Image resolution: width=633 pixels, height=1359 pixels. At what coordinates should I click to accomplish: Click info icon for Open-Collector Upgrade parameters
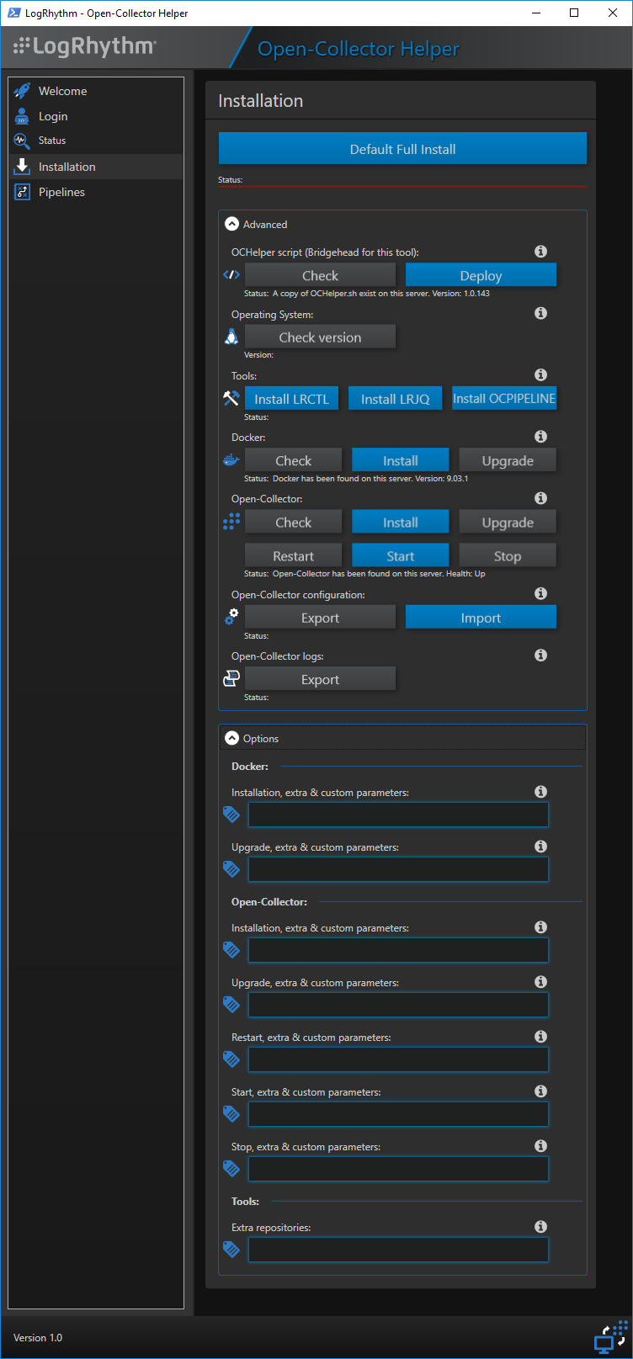[541, 982]
